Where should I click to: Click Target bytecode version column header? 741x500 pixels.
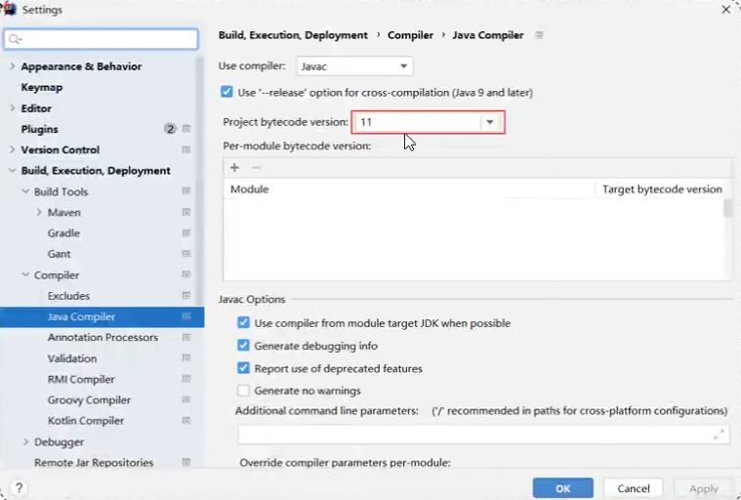(662, 189)
